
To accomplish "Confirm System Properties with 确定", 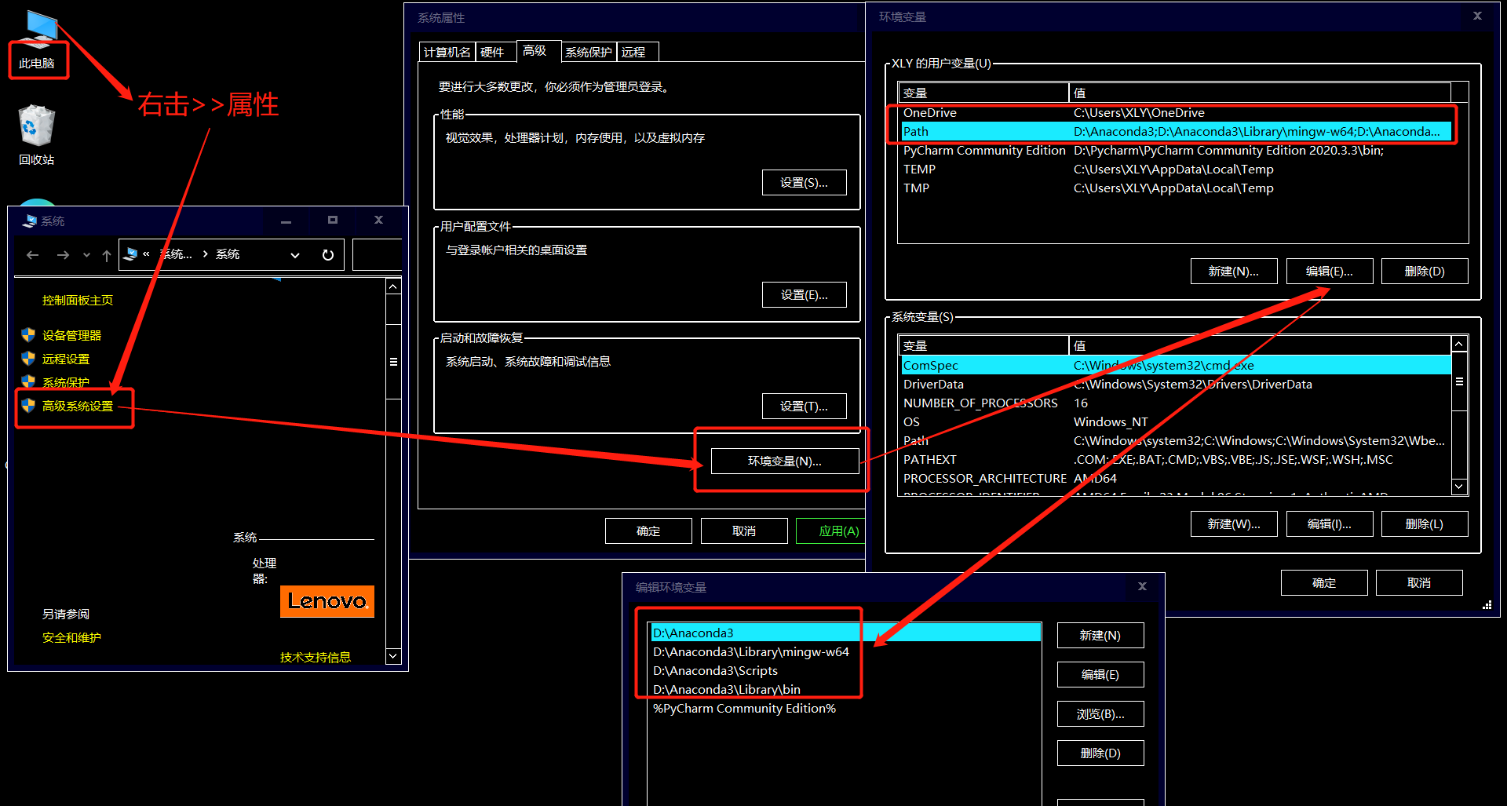I will click(x=648, y=531).
